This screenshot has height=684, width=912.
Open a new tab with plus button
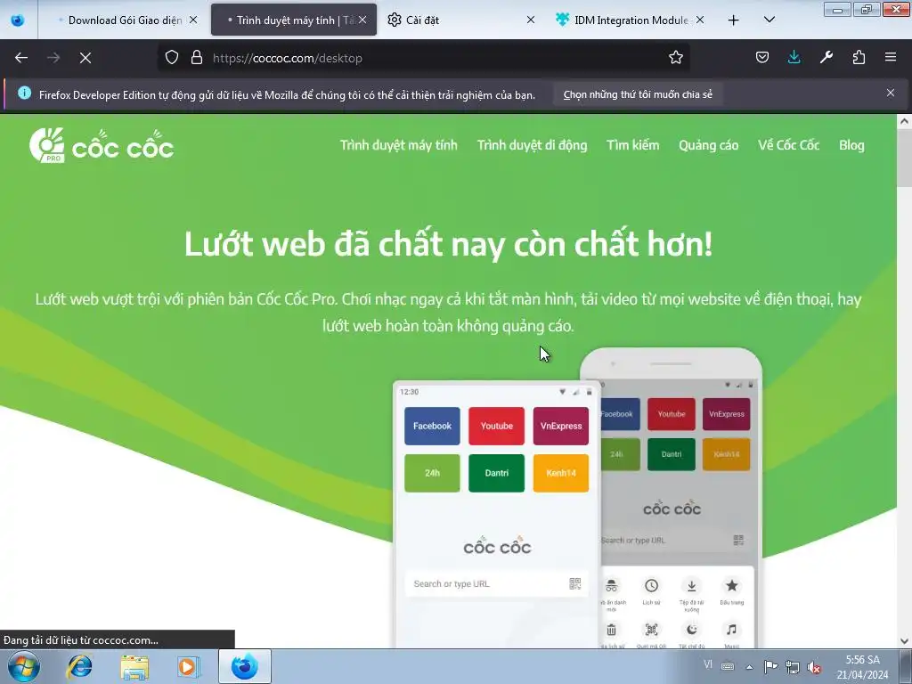(x=734, y=20)
